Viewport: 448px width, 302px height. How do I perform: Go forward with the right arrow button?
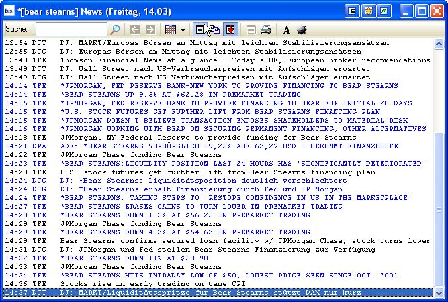(150, 29)
